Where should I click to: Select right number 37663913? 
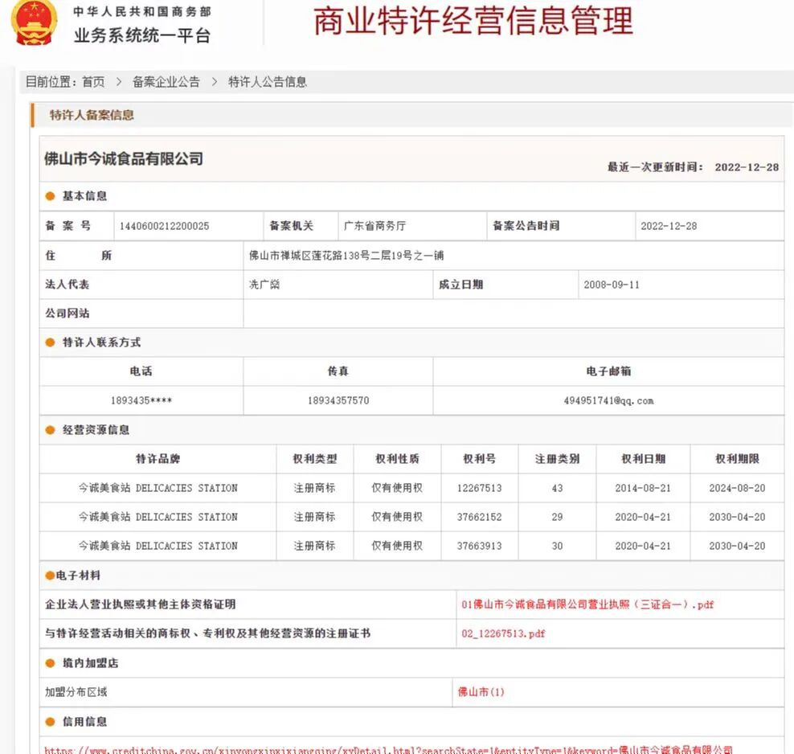480,546
